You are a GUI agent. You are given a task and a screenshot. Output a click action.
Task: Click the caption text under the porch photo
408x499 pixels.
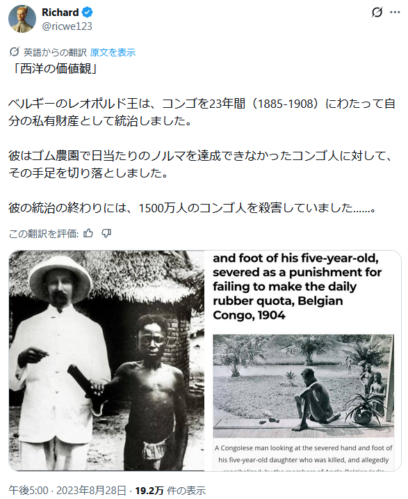(x=304, y=455)
